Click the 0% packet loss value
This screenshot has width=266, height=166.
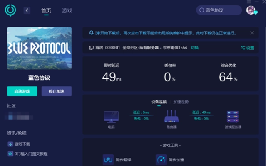tap(169, 77)
